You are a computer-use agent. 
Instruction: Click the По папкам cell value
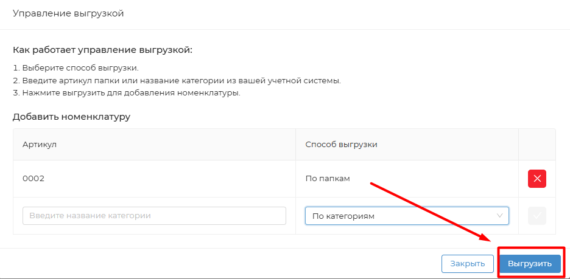point(328,179)
